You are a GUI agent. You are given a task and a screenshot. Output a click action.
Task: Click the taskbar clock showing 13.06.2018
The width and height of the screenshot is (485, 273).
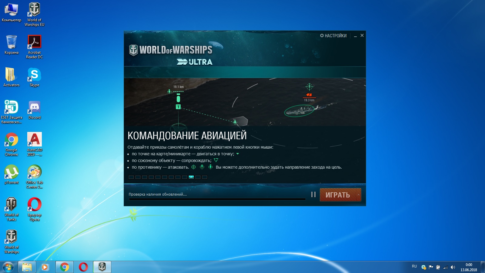click(469, 267)
